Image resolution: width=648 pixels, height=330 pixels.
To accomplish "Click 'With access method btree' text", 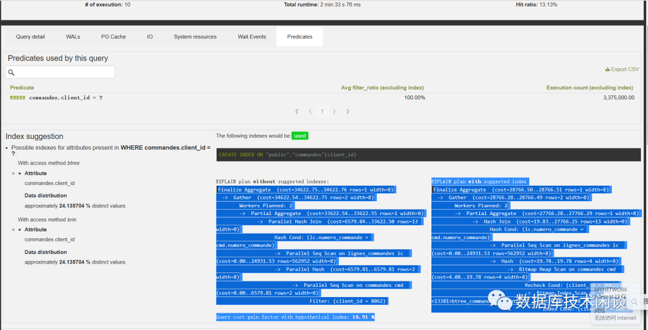I will (x=49, y=163).
